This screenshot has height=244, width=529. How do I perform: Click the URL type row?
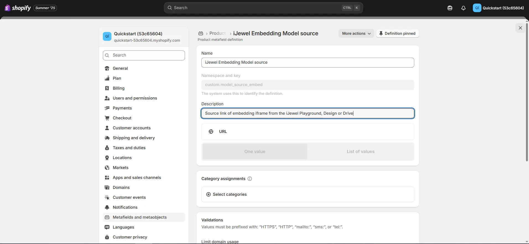point(308,132)
